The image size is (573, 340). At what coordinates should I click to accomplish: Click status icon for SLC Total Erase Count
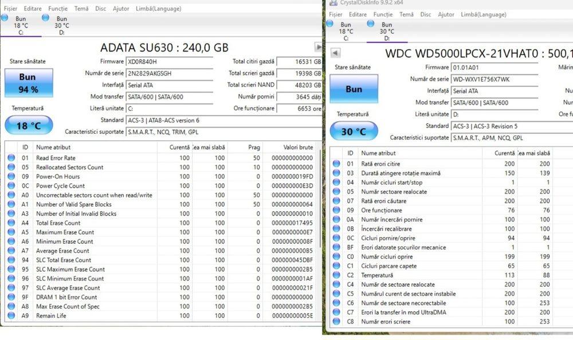(11, 260)
